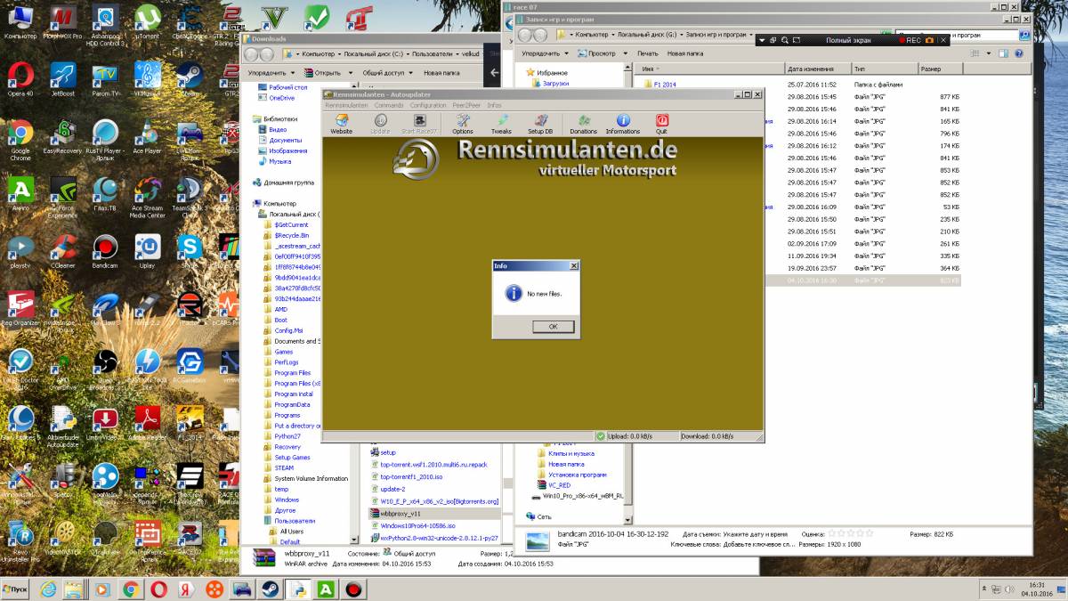Select the Program Files folder in tree
This screenshot has width=1068, height=601.
(x=292, y=373)
